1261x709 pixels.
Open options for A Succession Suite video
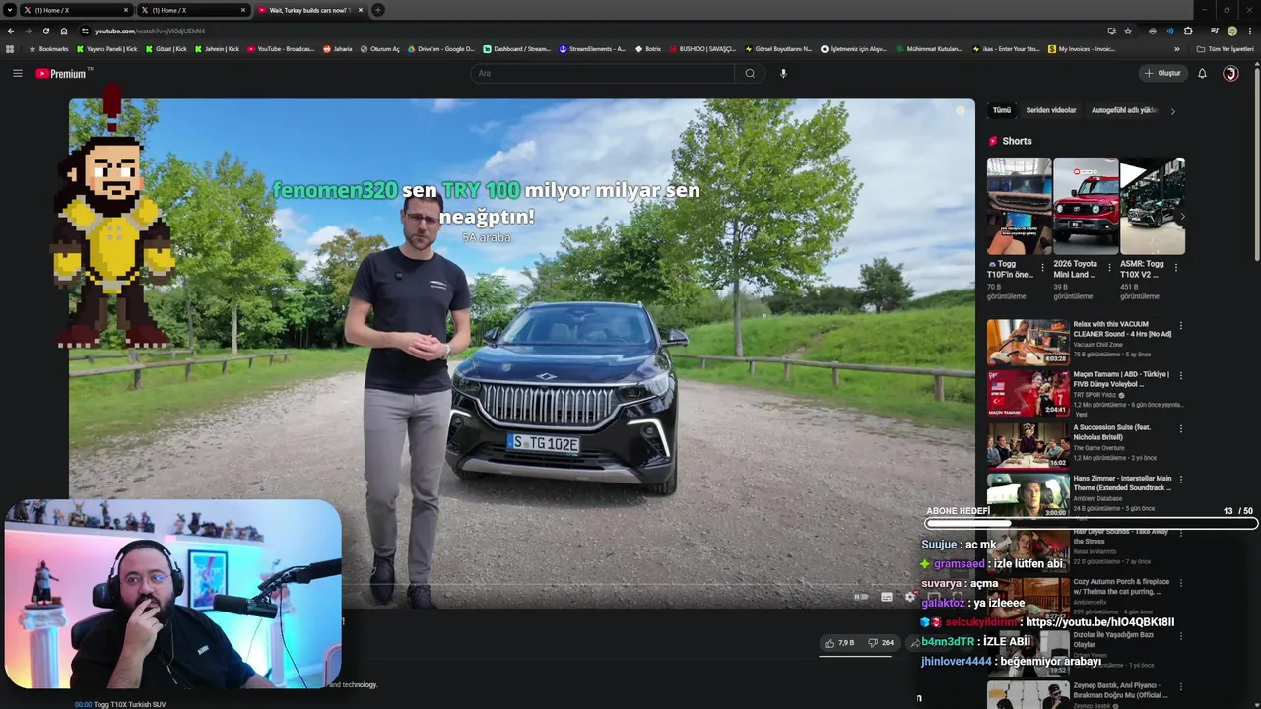tap(1181, 429)
